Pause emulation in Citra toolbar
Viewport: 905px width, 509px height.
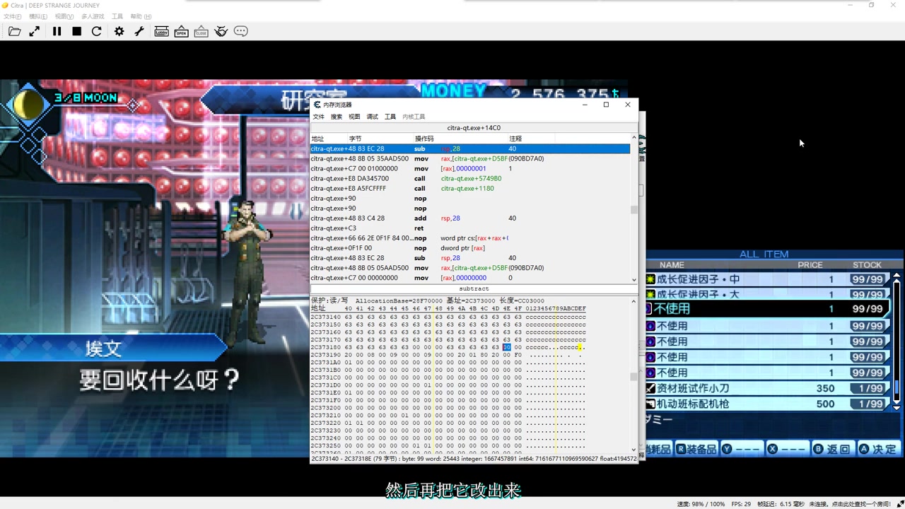coord(57,31)
